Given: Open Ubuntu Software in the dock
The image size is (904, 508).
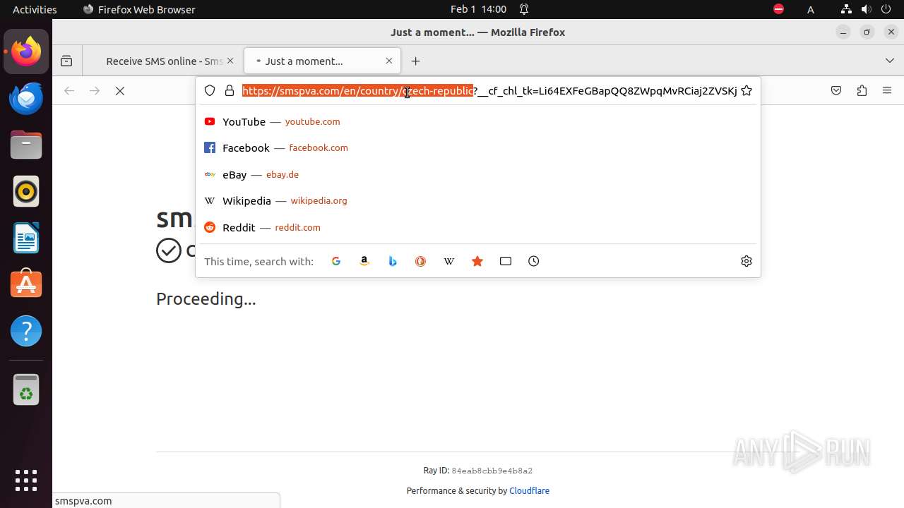Looking at the screenshot, I should (26, 284).
